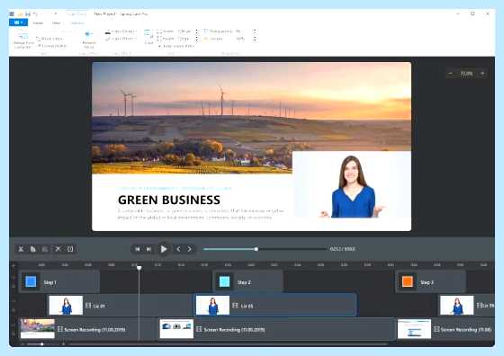The height and width of the screenshot is (356, 504).
Task: Click the blue square in Step 1
Action: [31, 281]
